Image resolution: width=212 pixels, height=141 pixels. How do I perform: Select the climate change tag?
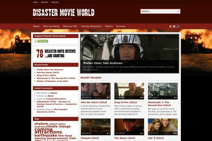click(x=58, y=127)
